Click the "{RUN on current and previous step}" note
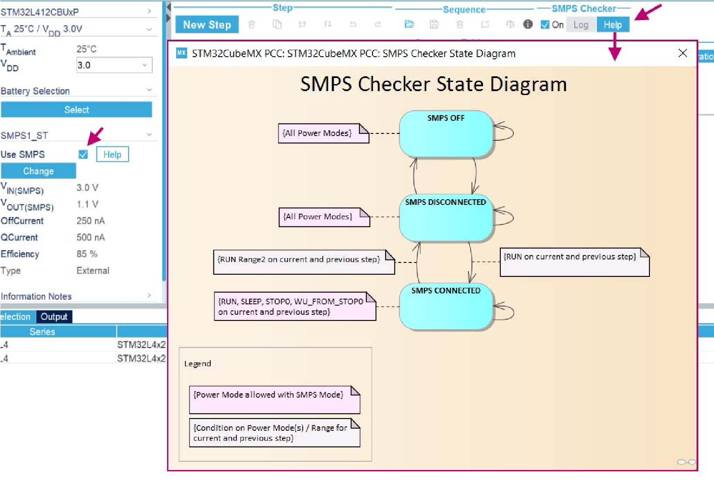714x487 pixels. click(x=574, y=262)
